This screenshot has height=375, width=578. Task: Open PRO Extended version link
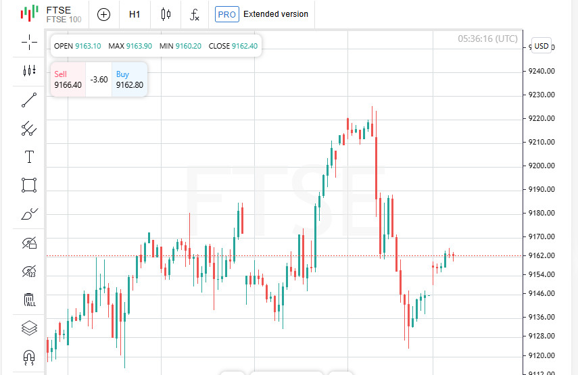pyautogui.click(x=262, y=14)
